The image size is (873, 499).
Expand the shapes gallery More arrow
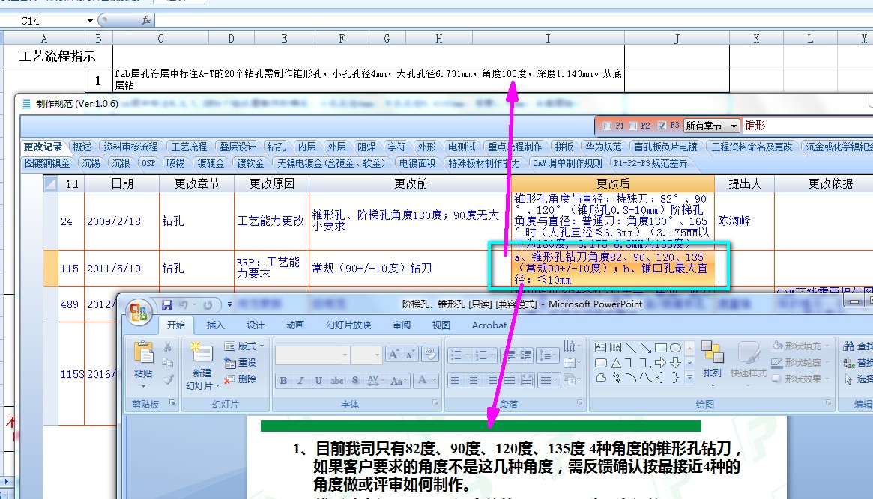(689, 377)
